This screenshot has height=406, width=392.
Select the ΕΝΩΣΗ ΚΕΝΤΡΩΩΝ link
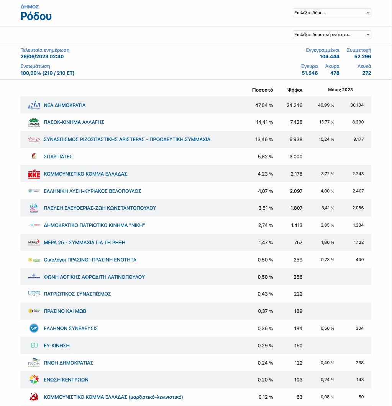(66, 380)
